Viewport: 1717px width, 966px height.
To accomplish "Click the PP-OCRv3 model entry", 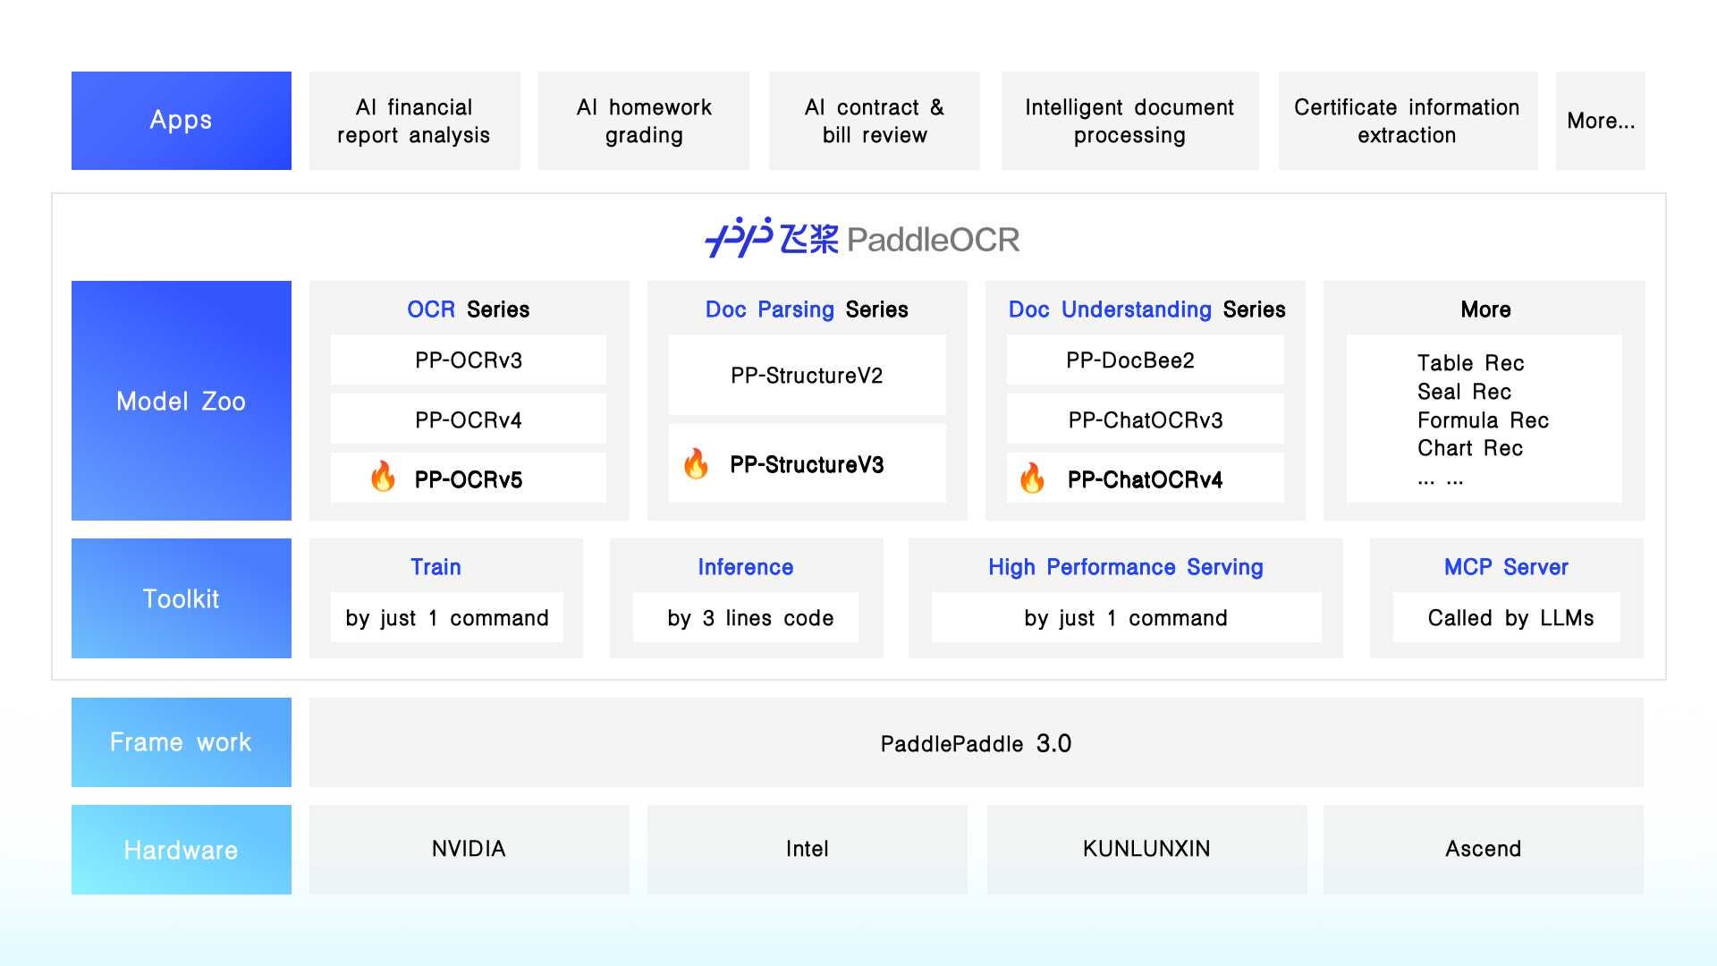I will 469,360.
